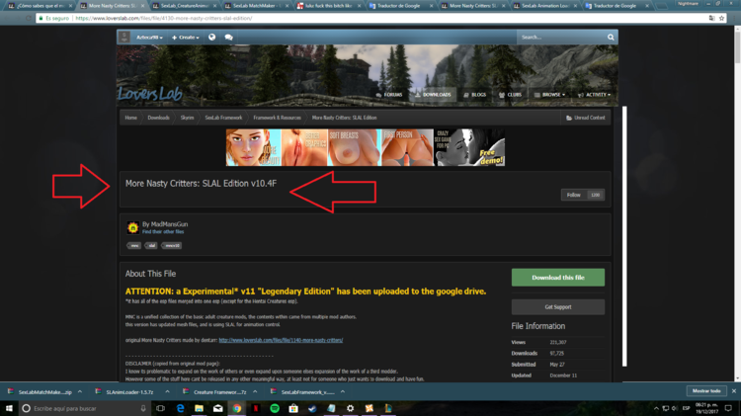Expand options for SexLabFramework download
The width and height of the screenshot is (741, 416).
click(343, 391)
